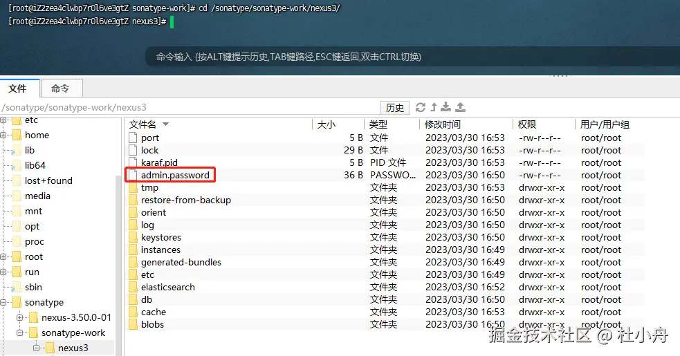Expand the home node in directory tree
The height and width of the screenshot is (356, 680).
point(3,135)
